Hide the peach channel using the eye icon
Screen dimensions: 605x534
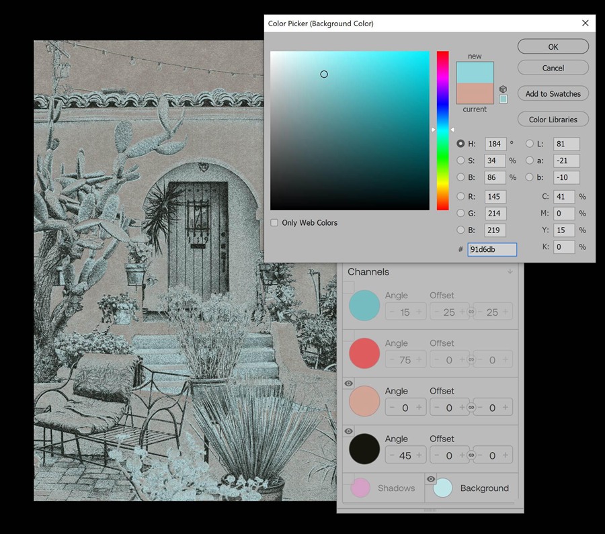(349, 384)
